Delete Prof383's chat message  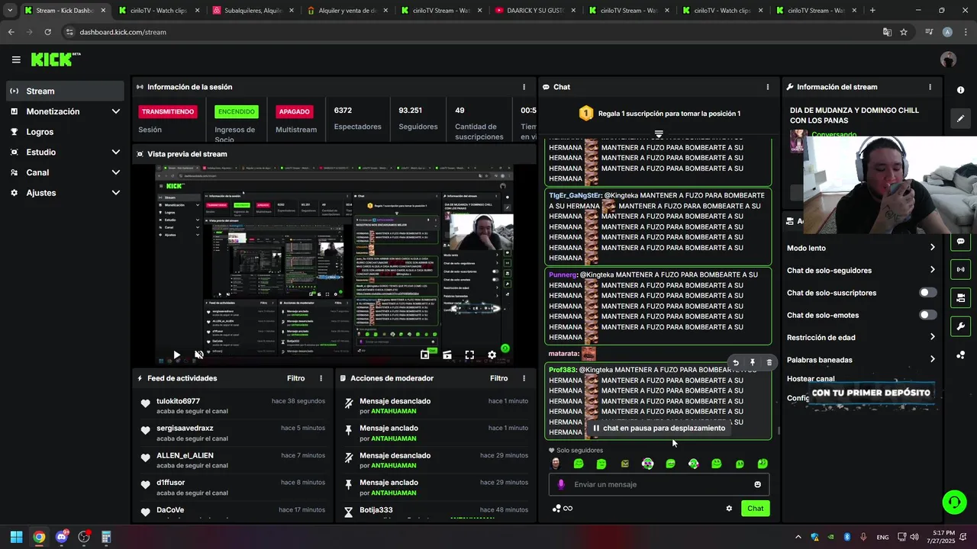pos(769,363)
